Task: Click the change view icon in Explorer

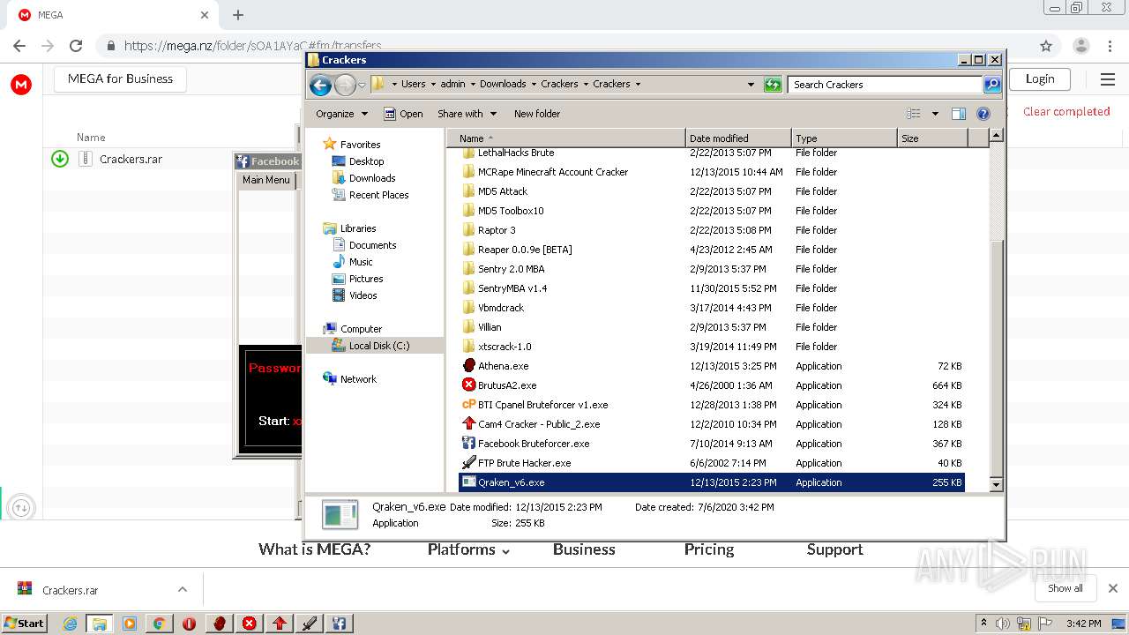Action: (x=914, y=114)
